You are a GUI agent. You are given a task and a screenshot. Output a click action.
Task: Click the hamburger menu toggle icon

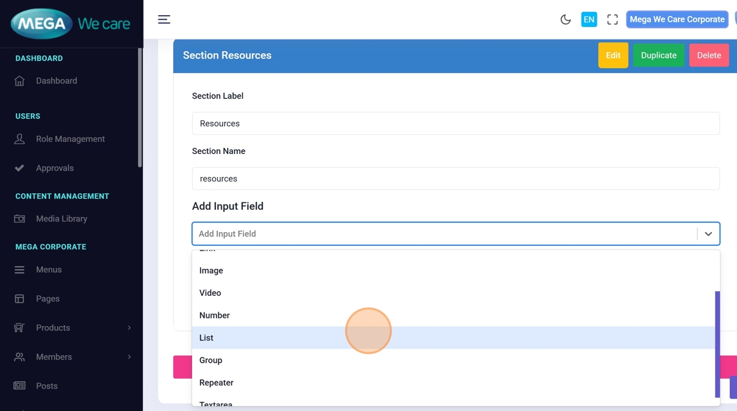(x=164, y=20)
